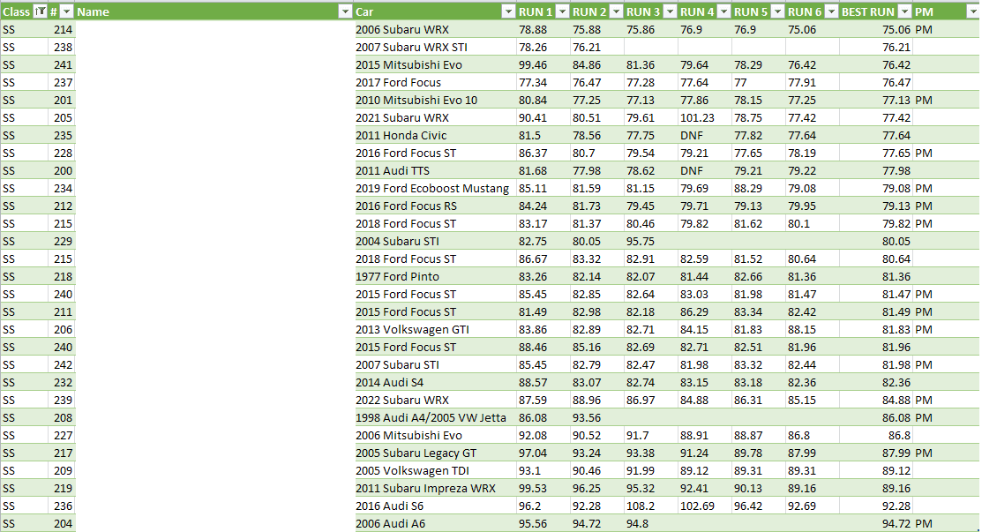Viewport: 982px width, 532px height.
Task: Click the SS class cell for car 204
Action: pyautogui.click(x=25, y=523)
